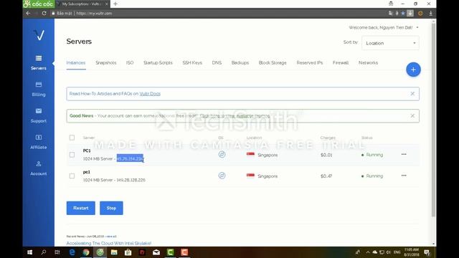Click OS icon for pc1 149.28 server
The image size is (459, 258).
coord(222,176)
